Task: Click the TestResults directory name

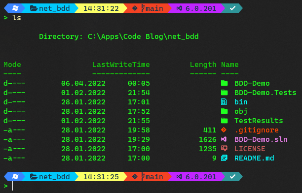Action: click(x=259, y=121)
